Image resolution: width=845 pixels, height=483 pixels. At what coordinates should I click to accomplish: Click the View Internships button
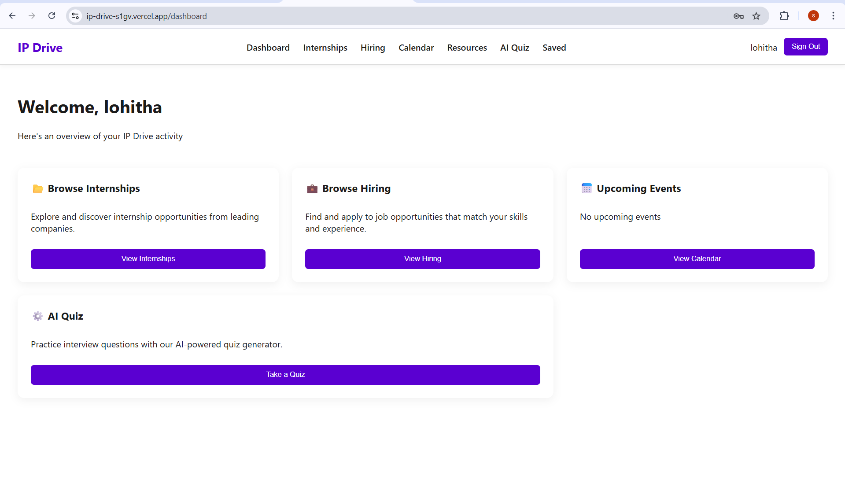148,259
